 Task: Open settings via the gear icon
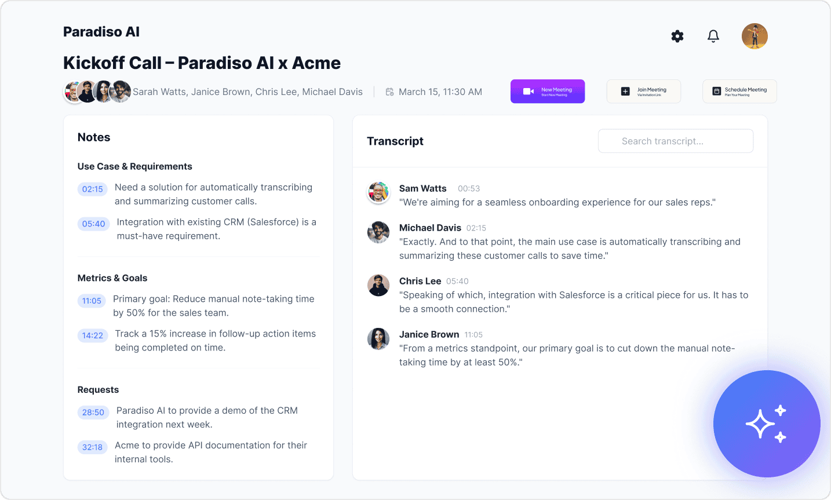[677, 37]
